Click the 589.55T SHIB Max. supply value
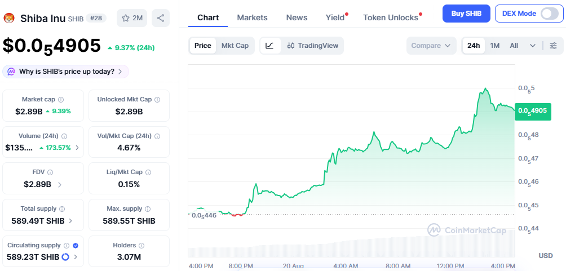The height and width of the screenshot is (271, 566). click(129, 221)
